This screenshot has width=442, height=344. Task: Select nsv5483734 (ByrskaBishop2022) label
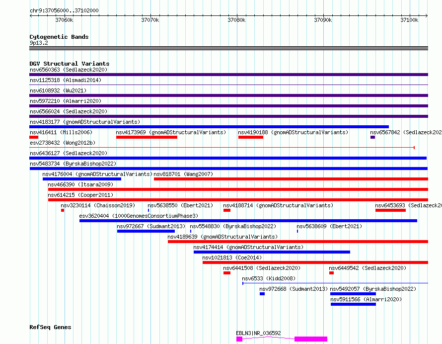(73, 164)
